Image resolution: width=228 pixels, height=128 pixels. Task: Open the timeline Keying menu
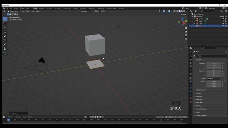pos(19,117)
